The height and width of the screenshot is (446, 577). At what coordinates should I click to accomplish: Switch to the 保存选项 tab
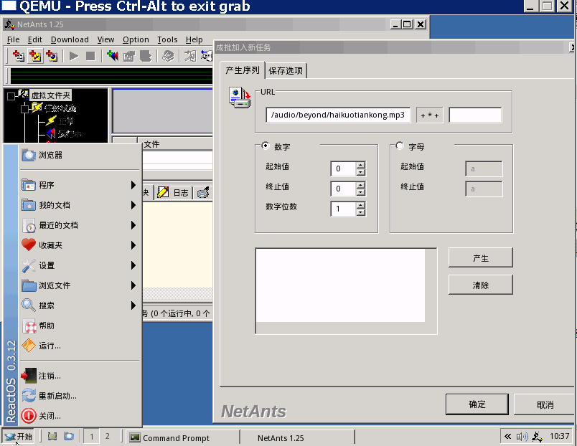[x=286, y=70]
